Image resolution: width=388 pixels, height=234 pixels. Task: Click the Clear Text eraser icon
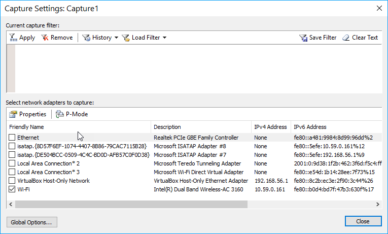point(346,38)
